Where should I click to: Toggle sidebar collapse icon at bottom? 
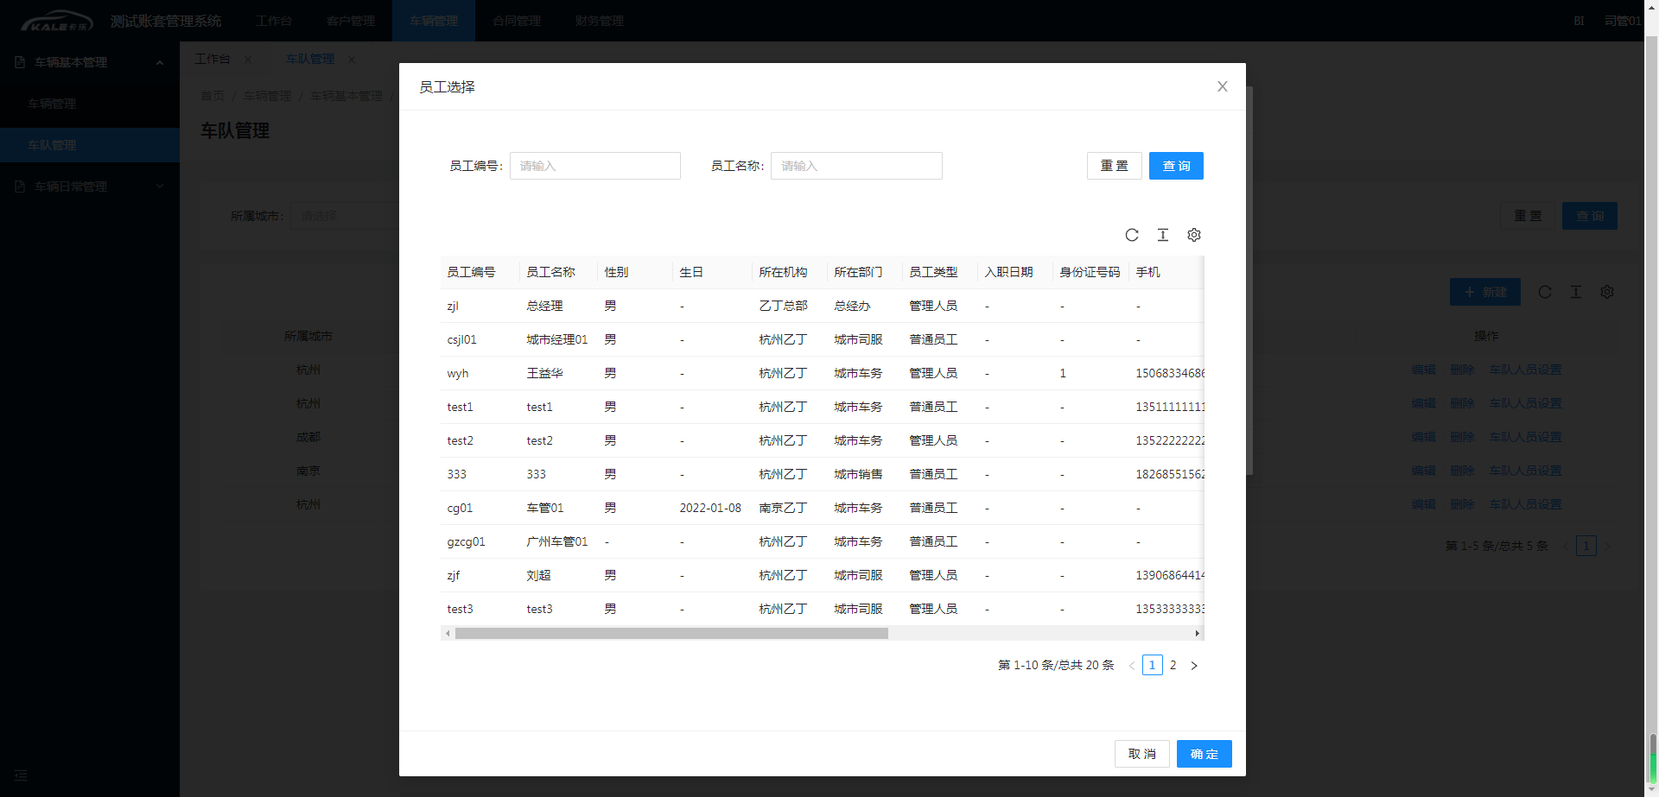(21, 775)
